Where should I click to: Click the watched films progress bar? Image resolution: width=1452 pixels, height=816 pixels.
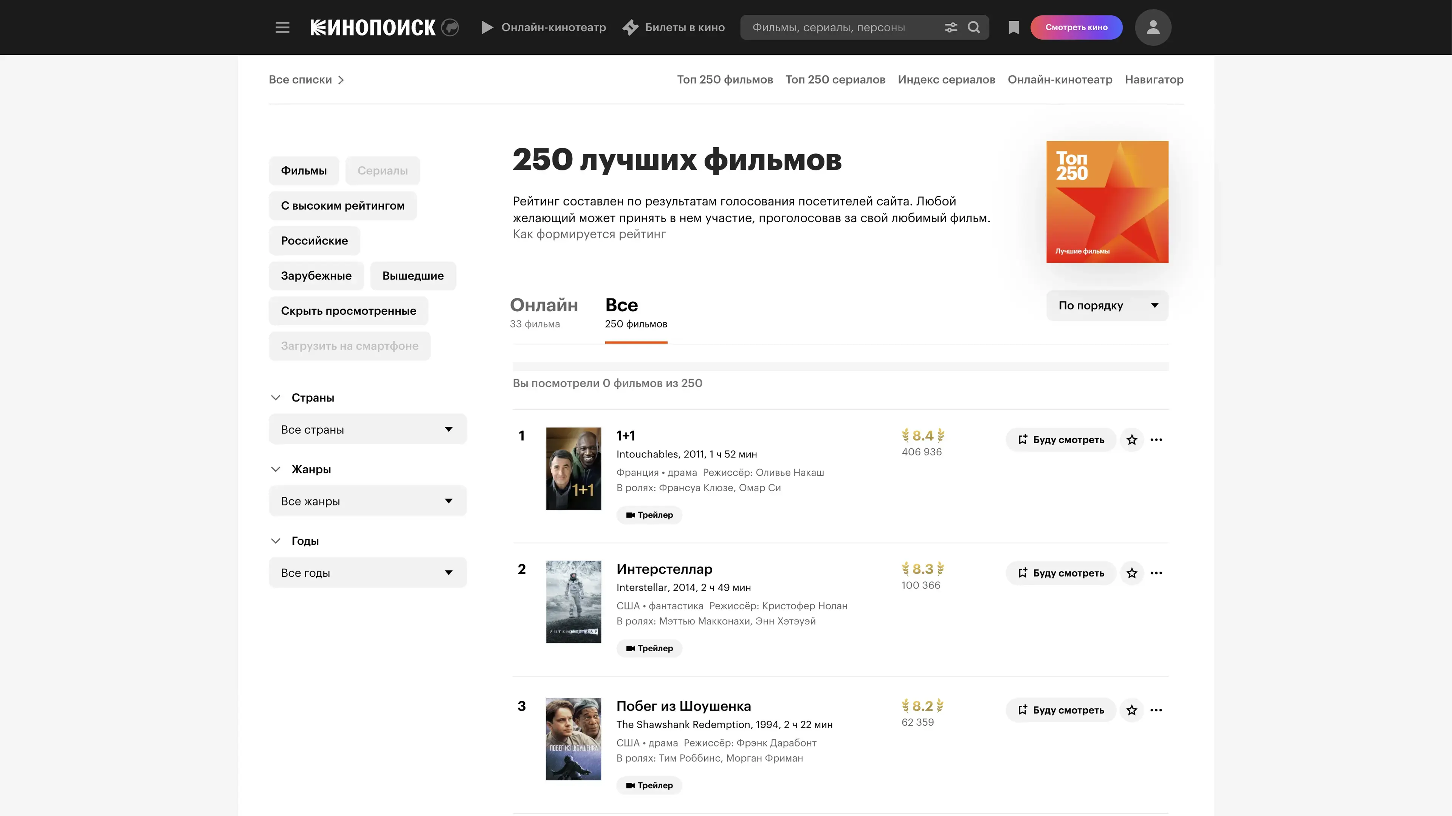[x=840, y=366]
